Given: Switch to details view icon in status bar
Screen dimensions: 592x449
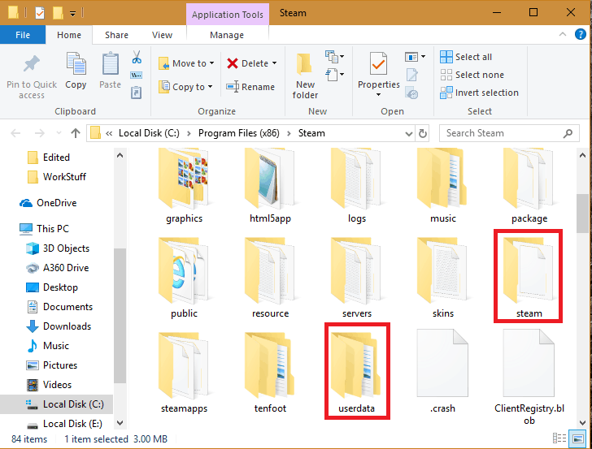Looking at the screenshot, I should pos(559,438).
